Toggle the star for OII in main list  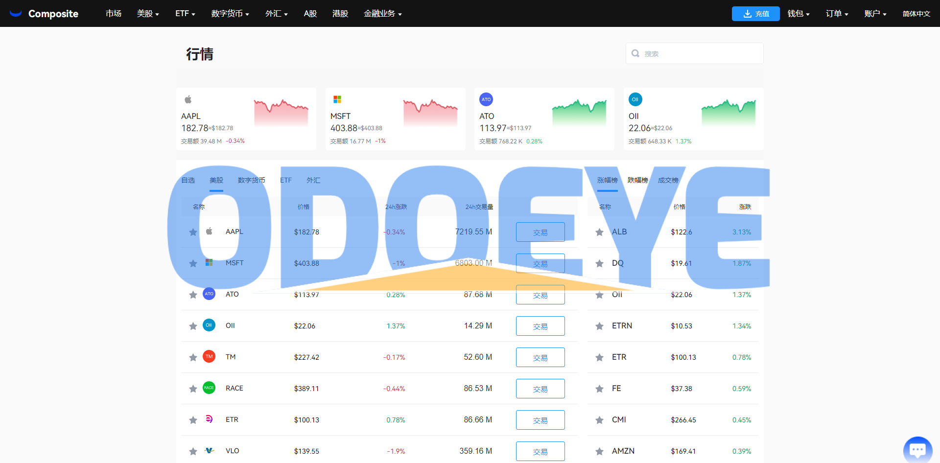tap(193, 326)
